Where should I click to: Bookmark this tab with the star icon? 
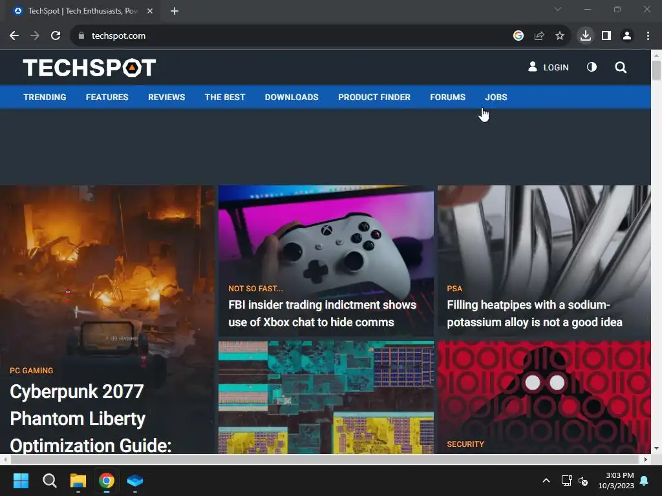(x=560, y=36)
